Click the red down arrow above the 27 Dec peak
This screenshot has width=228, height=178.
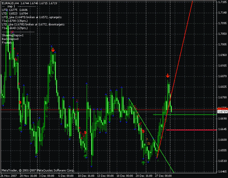(168, 76)
